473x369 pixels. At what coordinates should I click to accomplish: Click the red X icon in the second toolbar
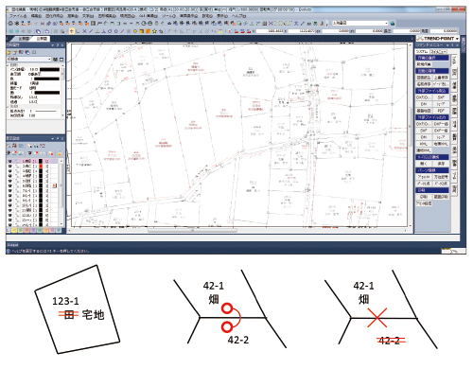[x=84, y=31]
